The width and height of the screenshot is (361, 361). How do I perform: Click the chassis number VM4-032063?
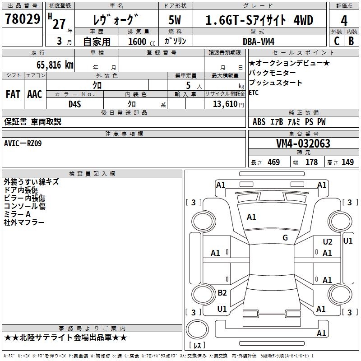click(x=303, y=143)
